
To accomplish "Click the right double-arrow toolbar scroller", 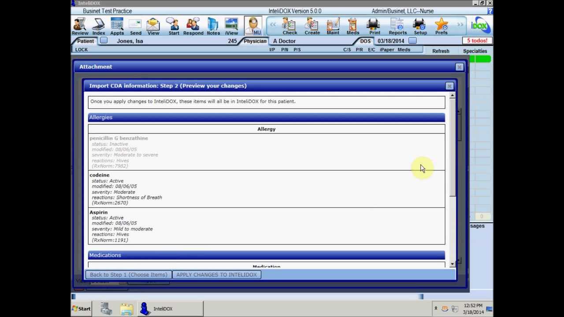I will tap(460, 25).
